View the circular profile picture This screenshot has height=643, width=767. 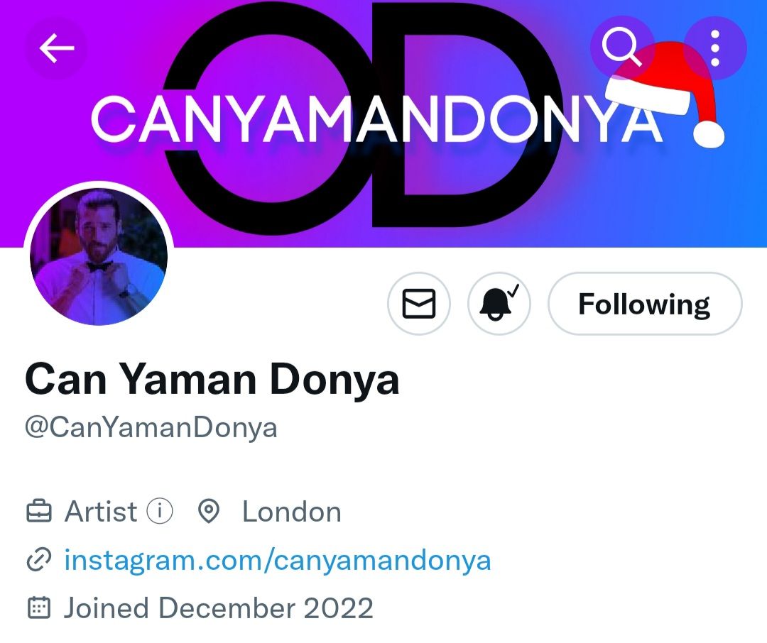(98, 256)
